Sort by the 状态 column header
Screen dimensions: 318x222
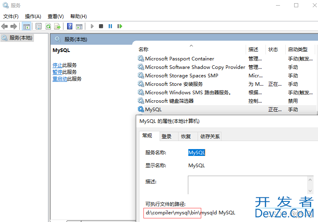point(275,49)
